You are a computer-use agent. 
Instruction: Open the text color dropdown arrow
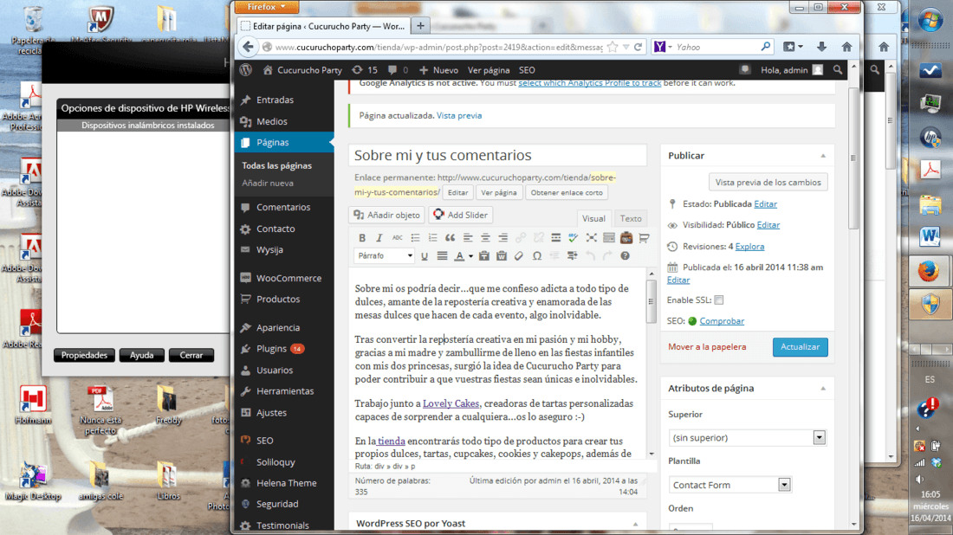coord(470,256)
